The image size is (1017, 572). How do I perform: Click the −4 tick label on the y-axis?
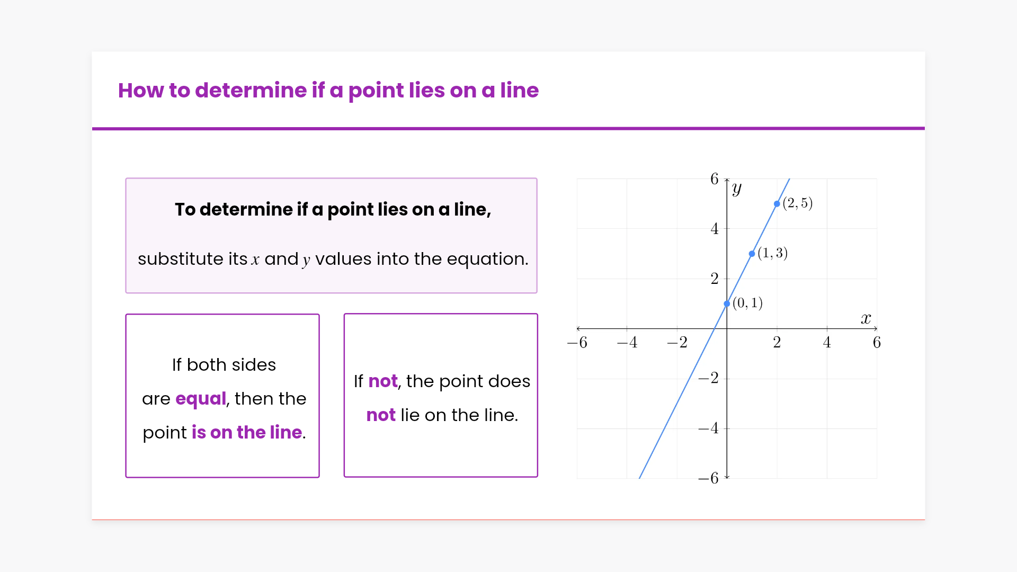(x=708, y=428)
